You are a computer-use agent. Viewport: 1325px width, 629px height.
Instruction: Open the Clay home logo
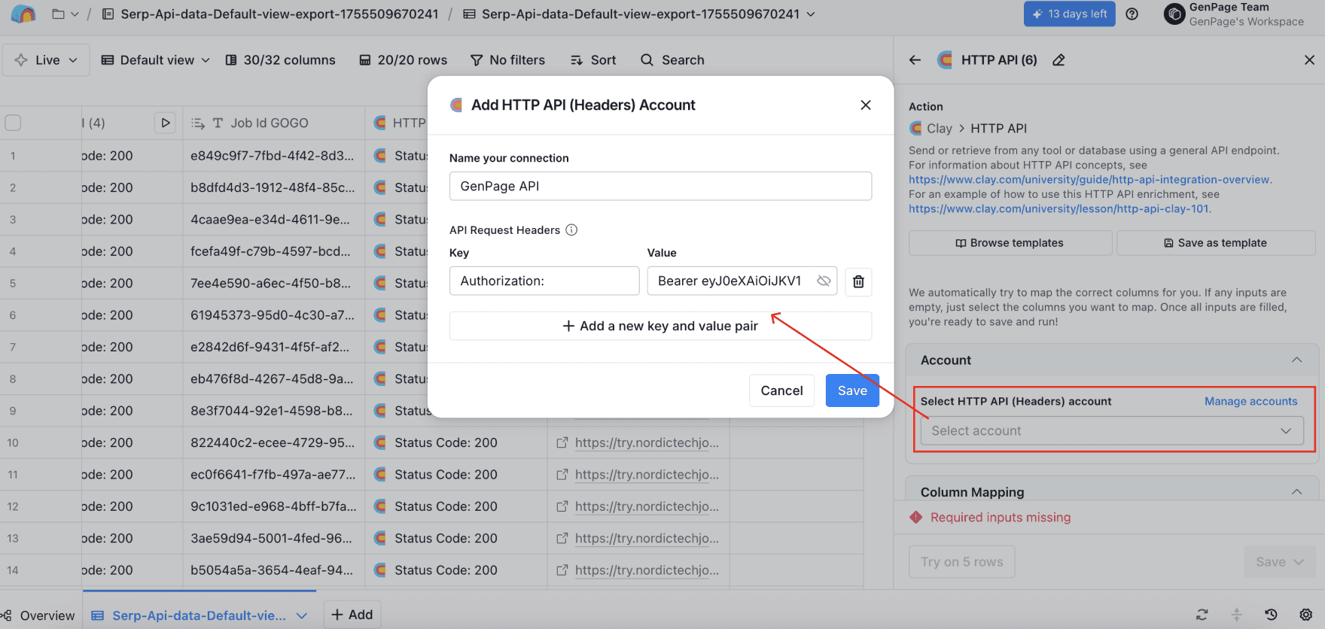click(x=23, y=14)
